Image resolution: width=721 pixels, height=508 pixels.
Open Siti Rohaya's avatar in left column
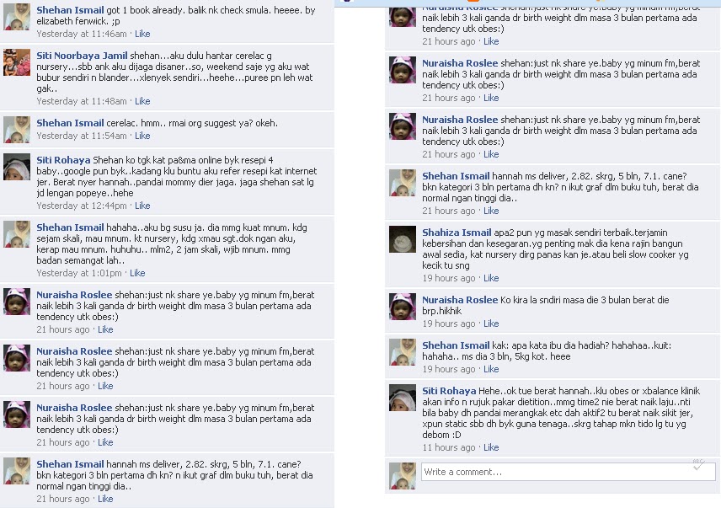click(x=17, y=167)
